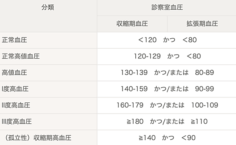
Task: Click the 拡張期血圧 subheader
Action: pyautogui.click(x=202, y=24)
